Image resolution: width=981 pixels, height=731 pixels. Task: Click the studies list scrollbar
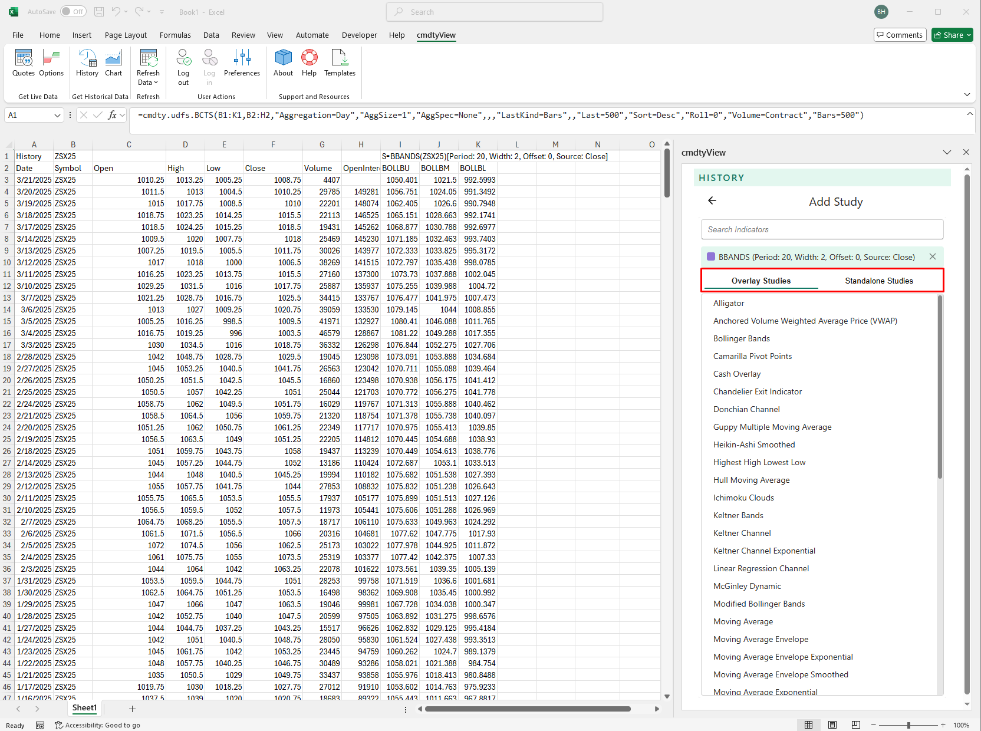click(940, 387)
